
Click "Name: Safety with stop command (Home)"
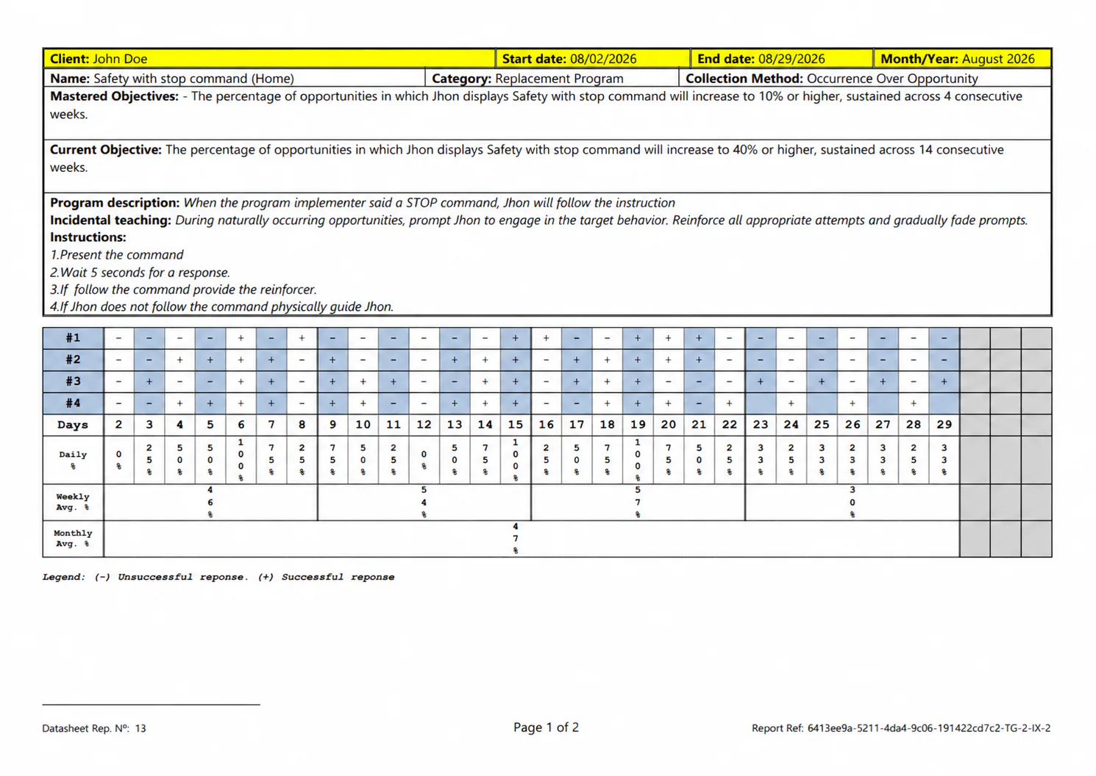tap(172, 79)
